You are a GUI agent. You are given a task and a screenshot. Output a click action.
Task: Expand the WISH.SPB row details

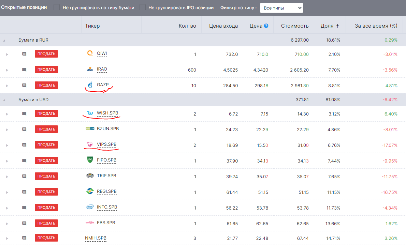(7, 114)
